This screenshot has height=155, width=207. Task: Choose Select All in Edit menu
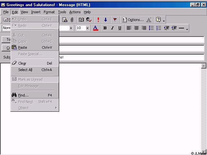tap(35, 70)
